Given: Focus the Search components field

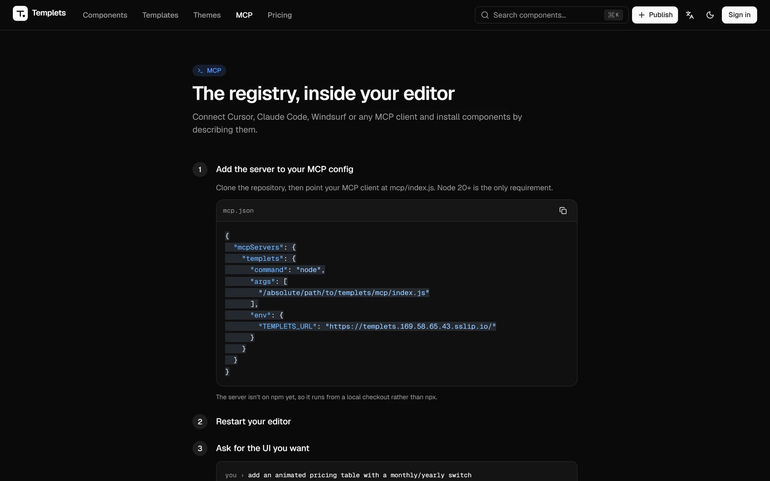Looking at the screenshot, I should [551, 15].
